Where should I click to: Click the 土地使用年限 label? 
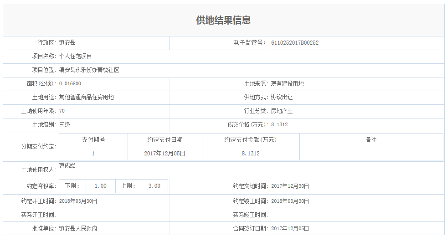point(39,111)
